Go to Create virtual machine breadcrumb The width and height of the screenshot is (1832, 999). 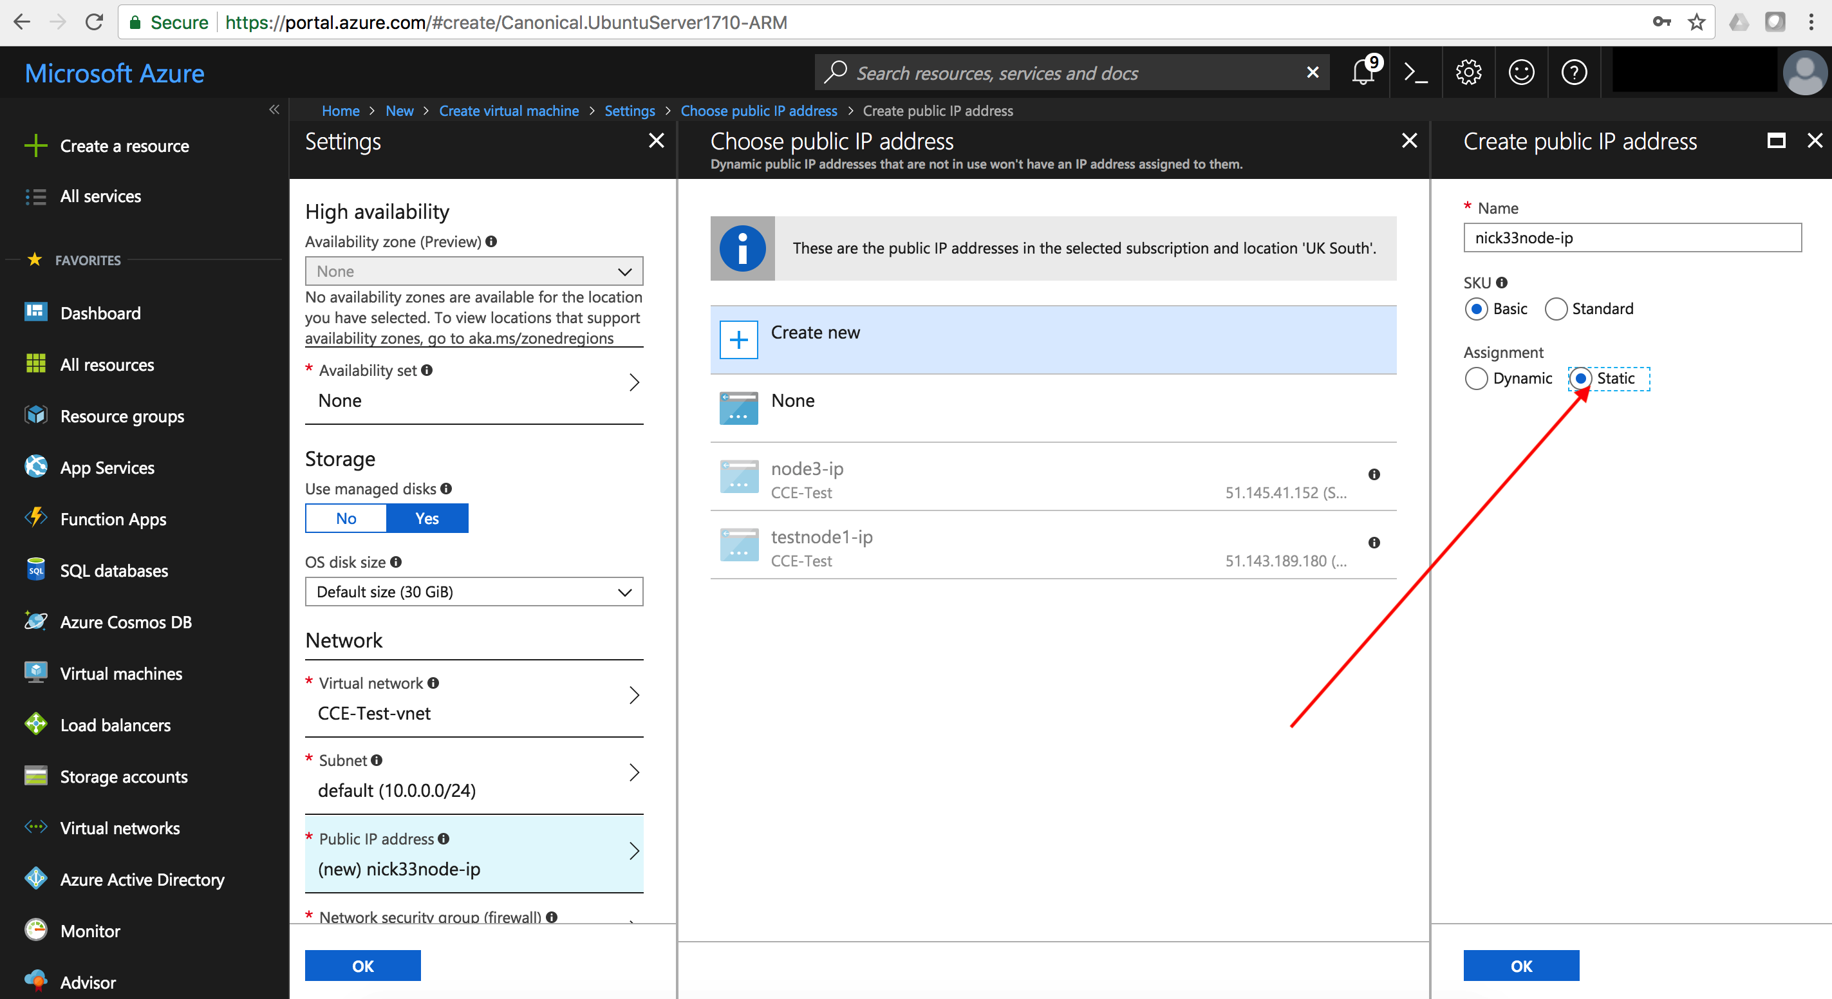[x=509, y=111]
